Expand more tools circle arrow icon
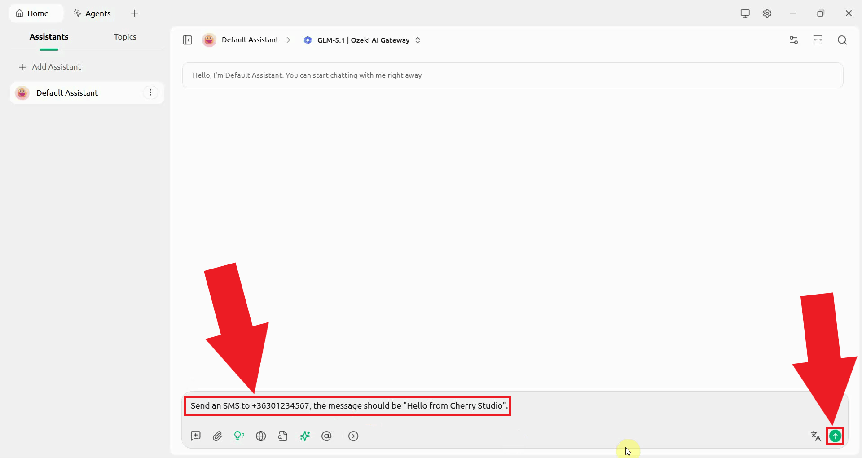 pyautogui.click(x=353, y=436)
